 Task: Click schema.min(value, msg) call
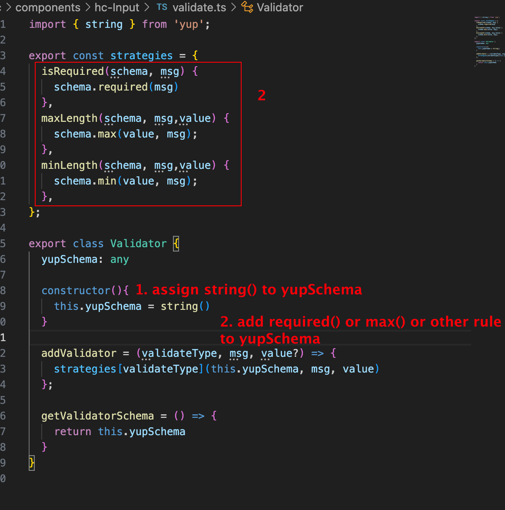click(125, 181)
